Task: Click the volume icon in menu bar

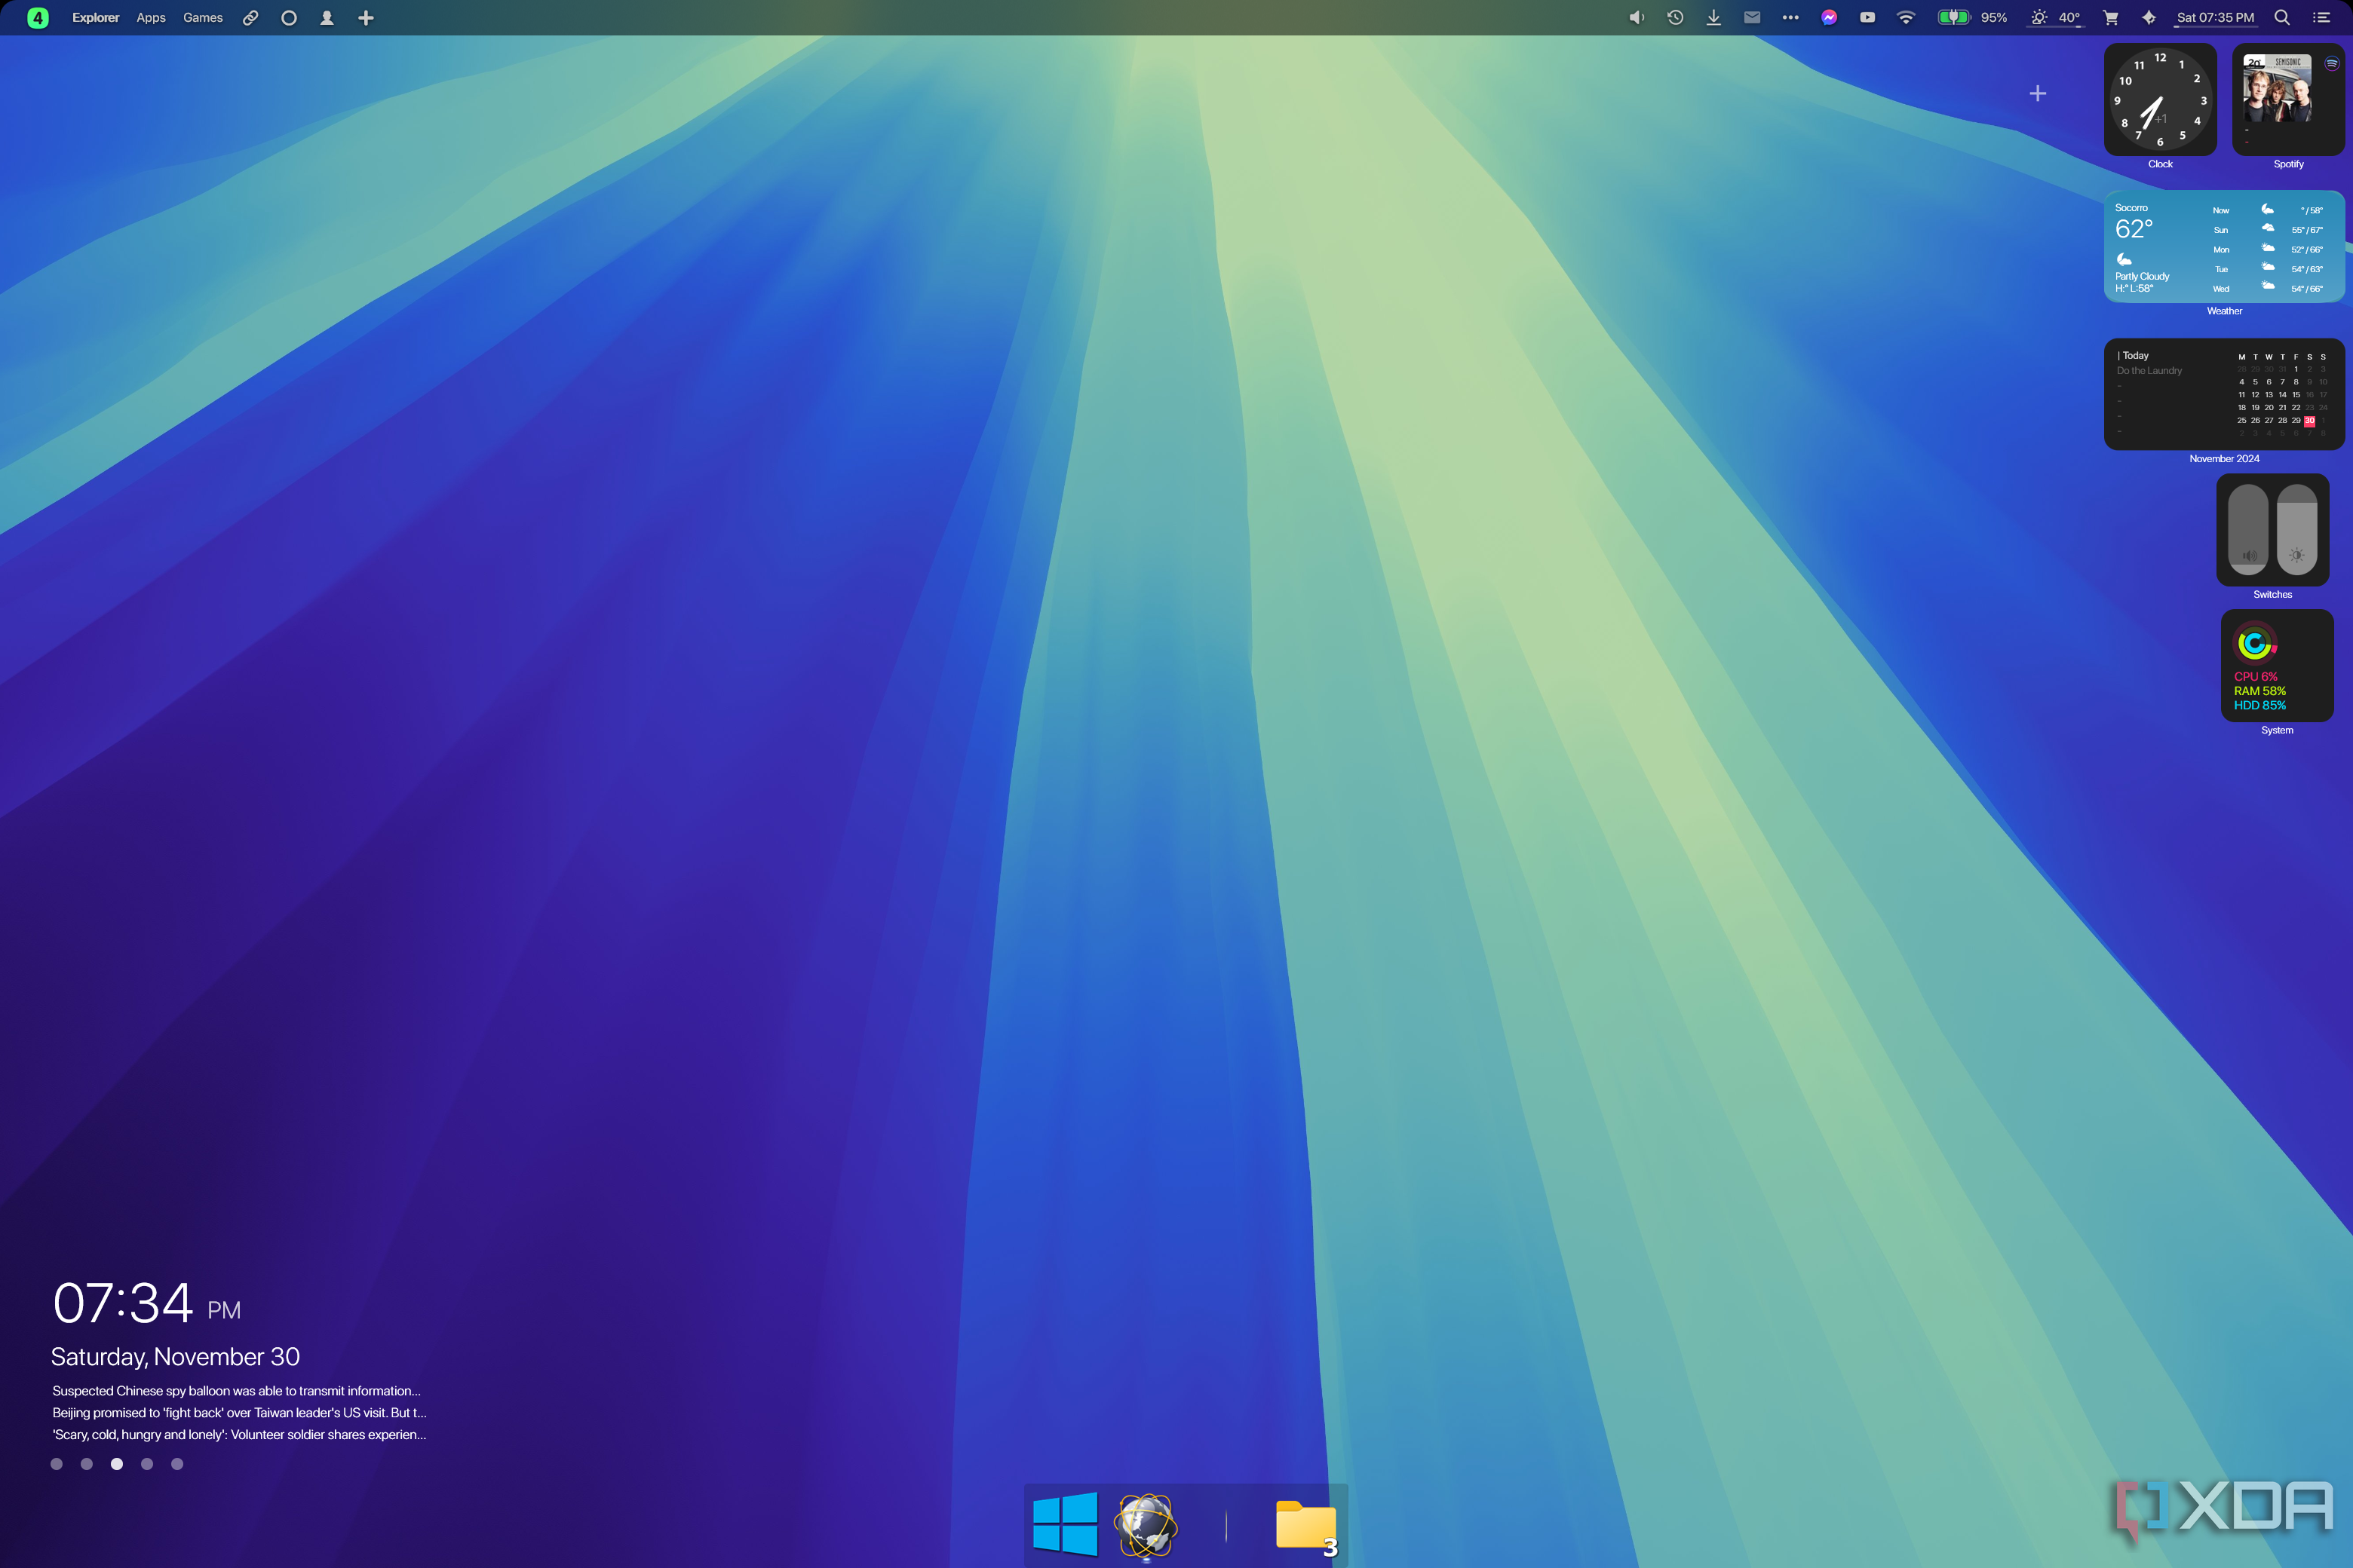Action: click(1632, 17)
